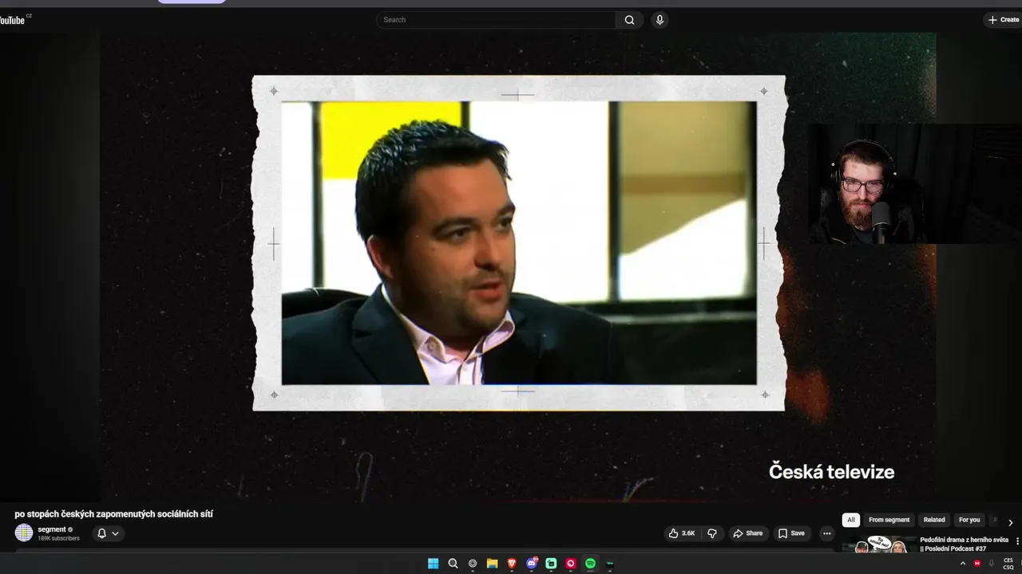1022x574 pixels.
Task: Open the Windows Start menu
Action: tap(433, 564)
